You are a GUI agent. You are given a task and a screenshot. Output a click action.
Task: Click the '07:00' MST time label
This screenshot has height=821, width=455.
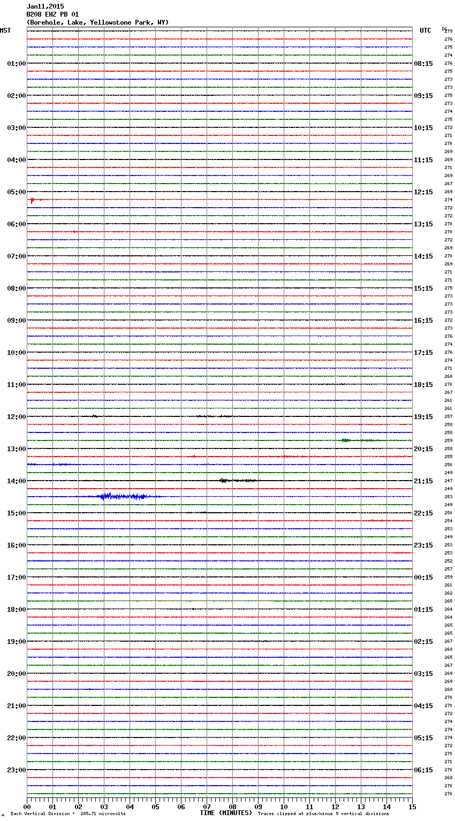point(16,256)
